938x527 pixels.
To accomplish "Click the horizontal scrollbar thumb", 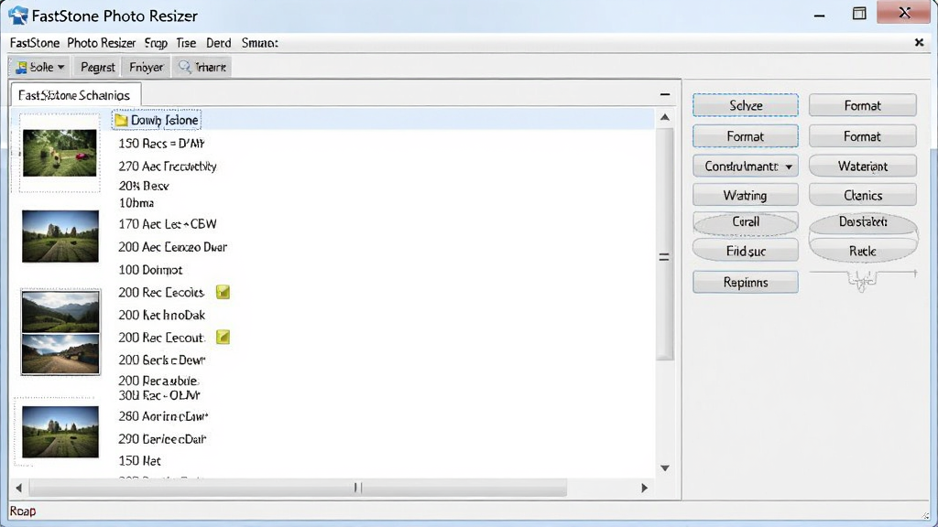I will tap(298, 489).
